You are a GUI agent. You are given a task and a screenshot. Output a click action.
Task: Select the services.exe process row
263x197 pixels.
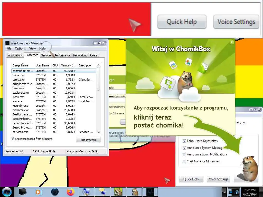[x=54, y=132]
